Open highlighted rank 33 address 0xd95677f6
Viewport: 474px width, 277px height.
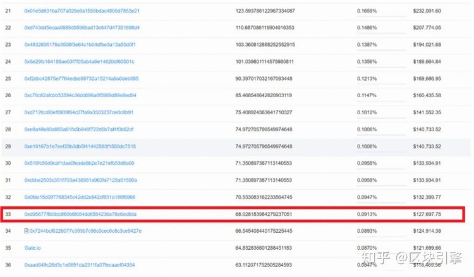80,215
